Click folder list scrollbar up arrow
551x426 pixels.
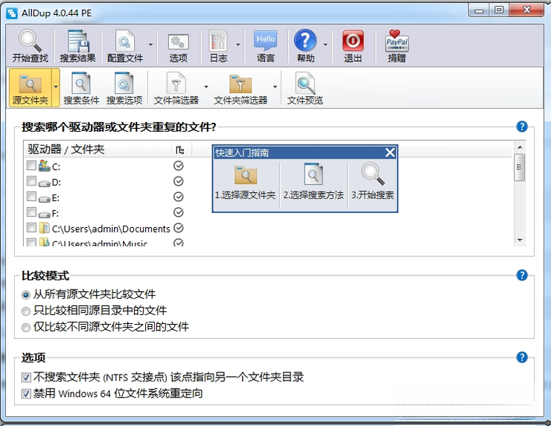tap(520, 147)
